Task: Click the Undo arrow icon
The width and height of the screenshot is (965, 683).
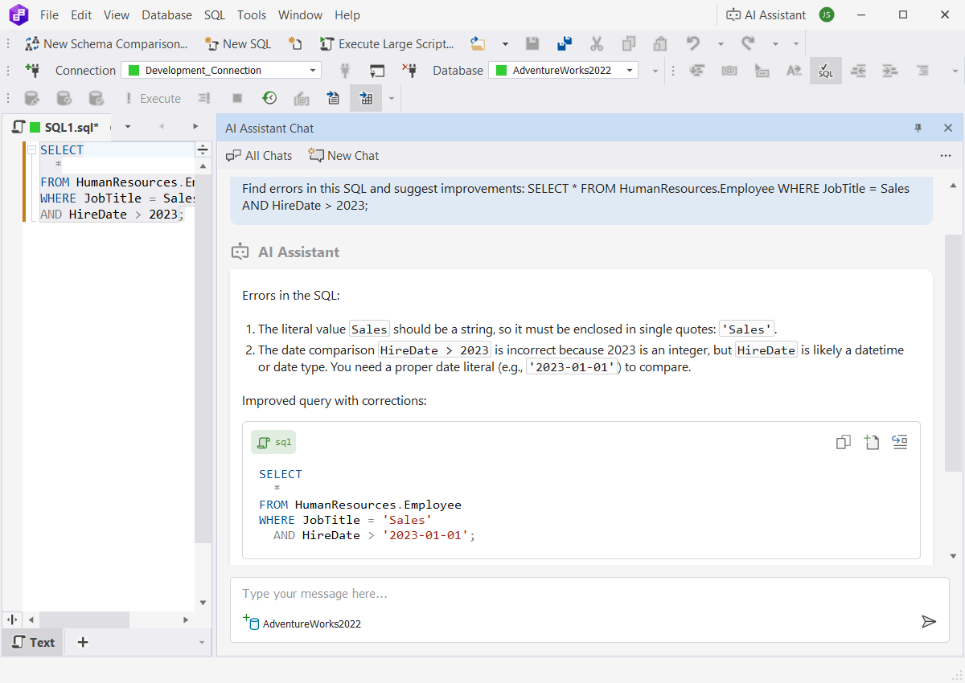Action: pos(693,44)
